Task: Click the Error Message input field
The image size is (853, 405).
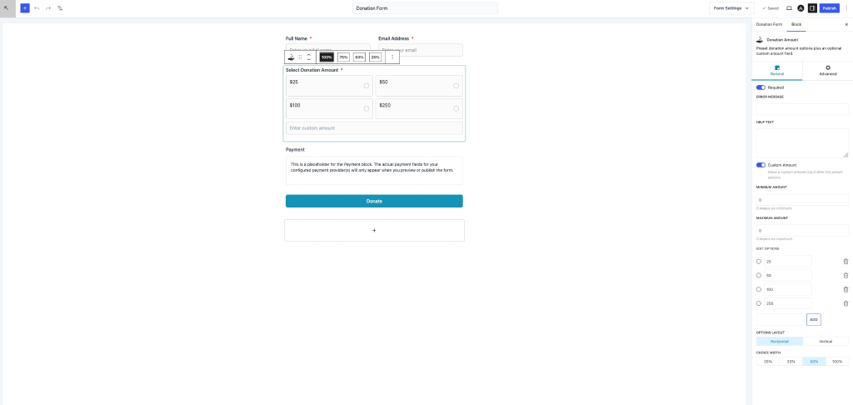Action: (802, 109)
